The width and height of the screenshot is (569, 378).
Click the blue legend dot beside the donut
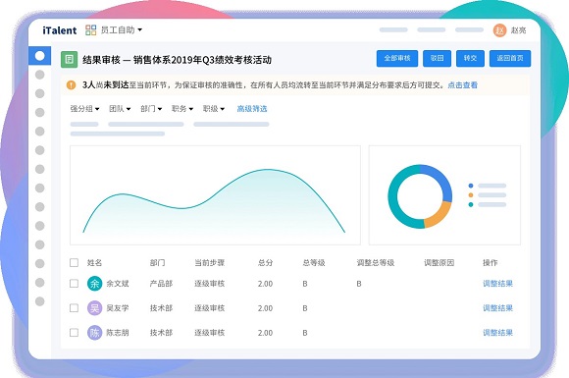tap(471, 186)
